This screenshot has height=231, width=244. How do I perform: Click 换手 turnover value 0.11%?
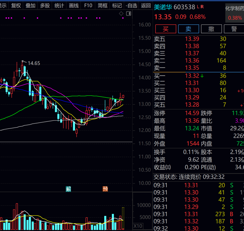[191, 152]
